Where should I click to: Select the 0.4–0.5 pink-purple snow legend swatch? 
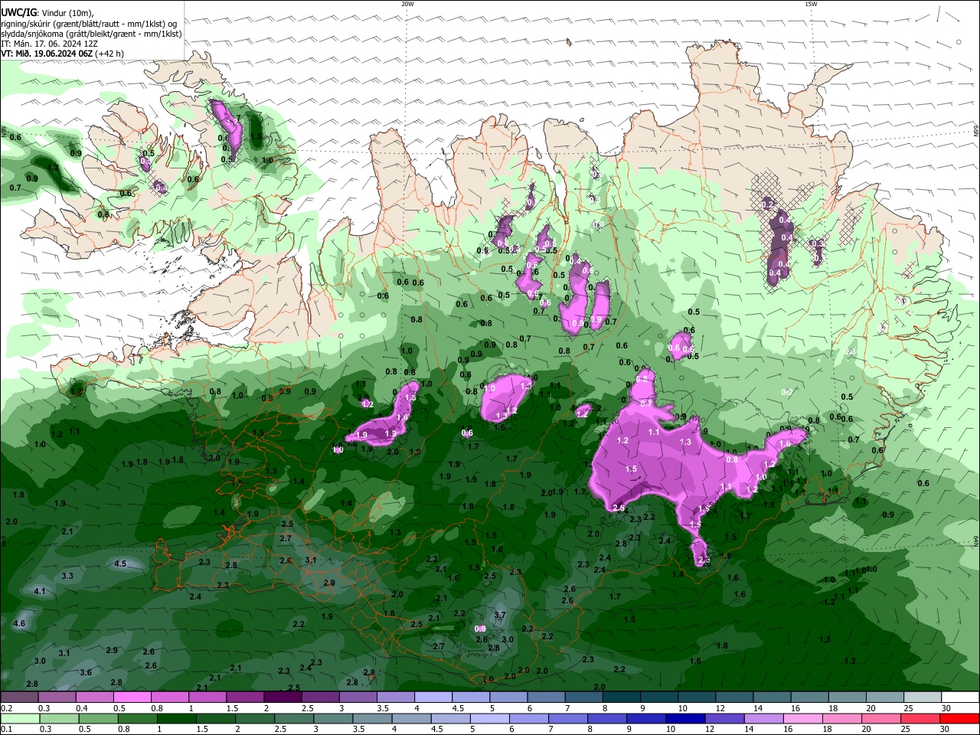[x=94, y=697]
